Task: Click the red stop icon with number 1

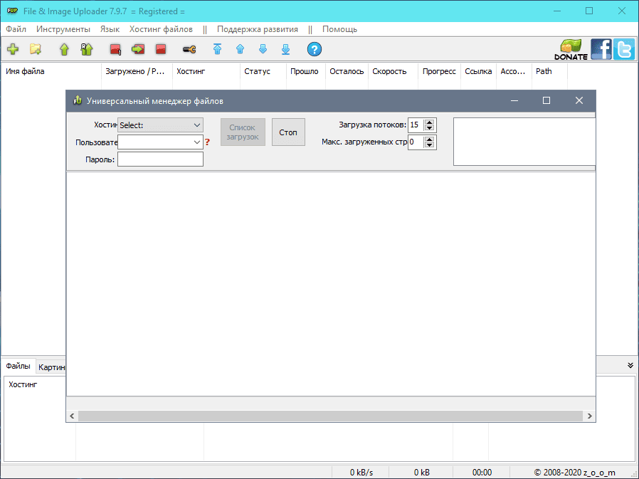Action: pyautogui.click(x=116, y=49)
